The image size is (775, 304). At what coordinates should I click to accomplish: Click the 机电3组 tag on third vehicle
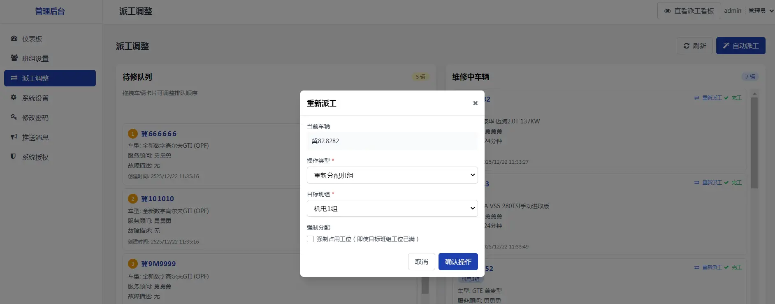pyautogui.click(x=470, y=279)
